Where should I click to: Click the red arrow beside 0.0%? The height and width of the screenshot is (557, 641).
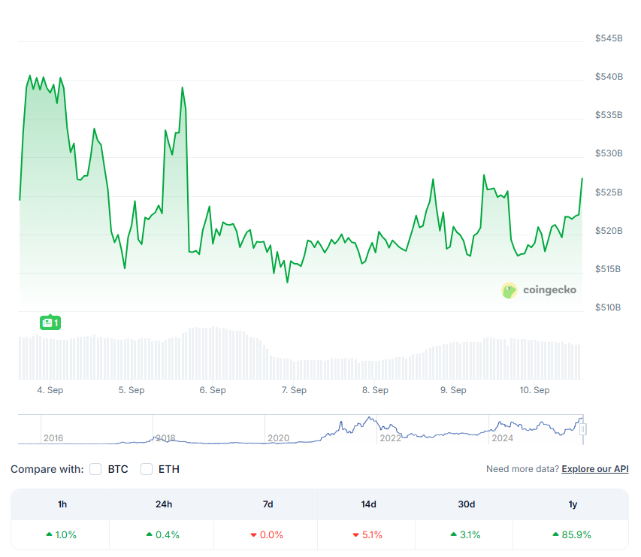[x=253, y=535]
